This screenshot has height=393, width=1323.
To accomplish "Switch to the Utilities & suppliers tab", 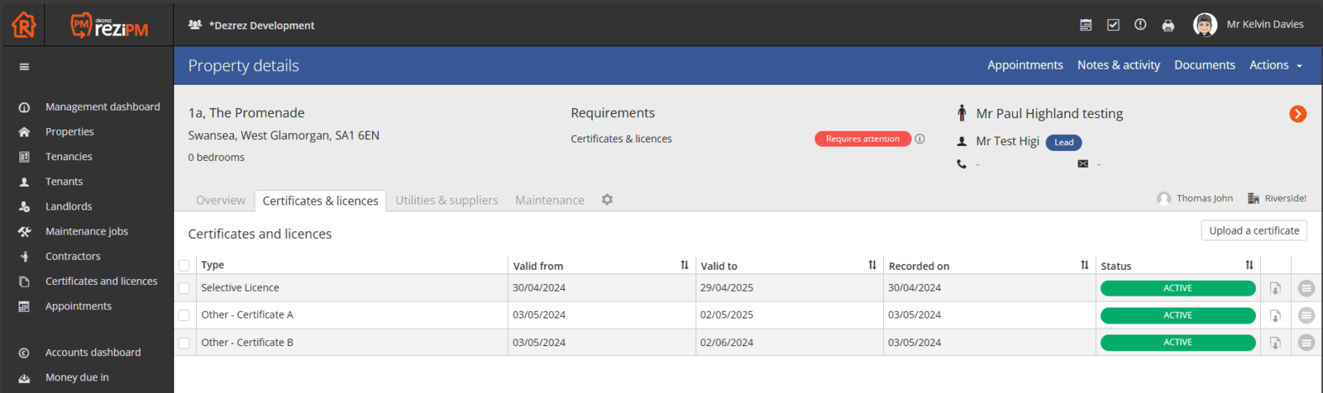I will click(447, 201).
